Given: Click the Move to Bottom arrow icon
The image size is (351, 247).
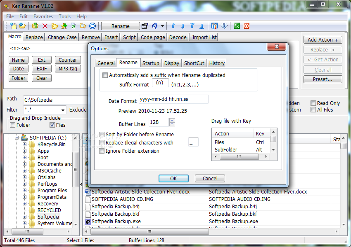Looking at the screenshot, I should click(202, 26).
